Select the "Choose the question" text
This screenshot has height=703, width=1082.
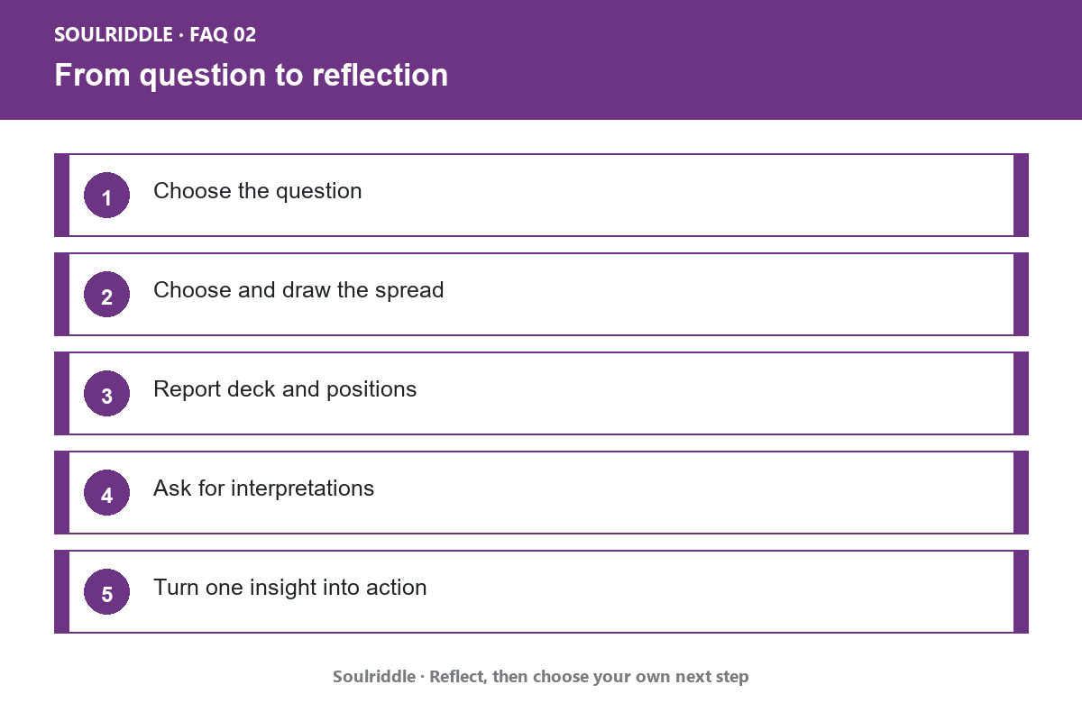click(258, 191)
